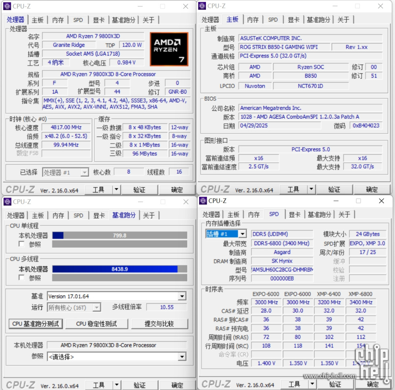Click 三级 cache value 96 MBytes
Viewport: 395px width, 390px height.
pyautogui.click(x=145, y=154)
